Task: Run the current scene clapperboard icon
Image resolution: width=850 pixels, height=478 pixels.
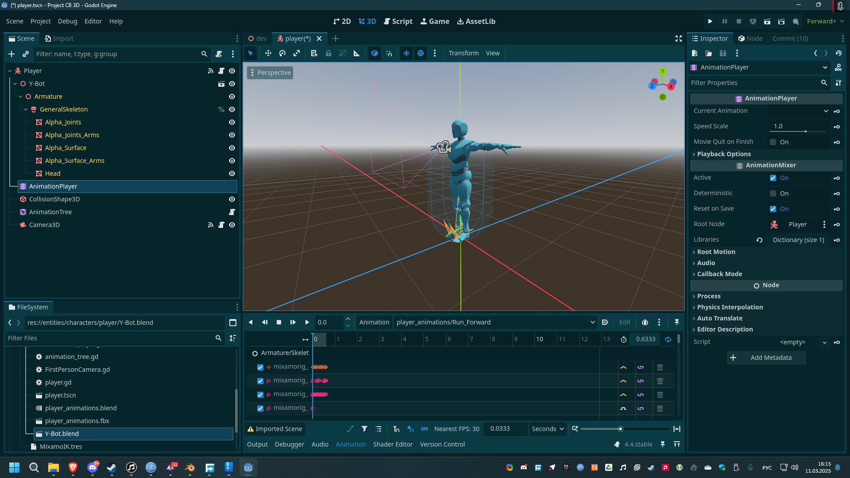Action: coord(767,21)
